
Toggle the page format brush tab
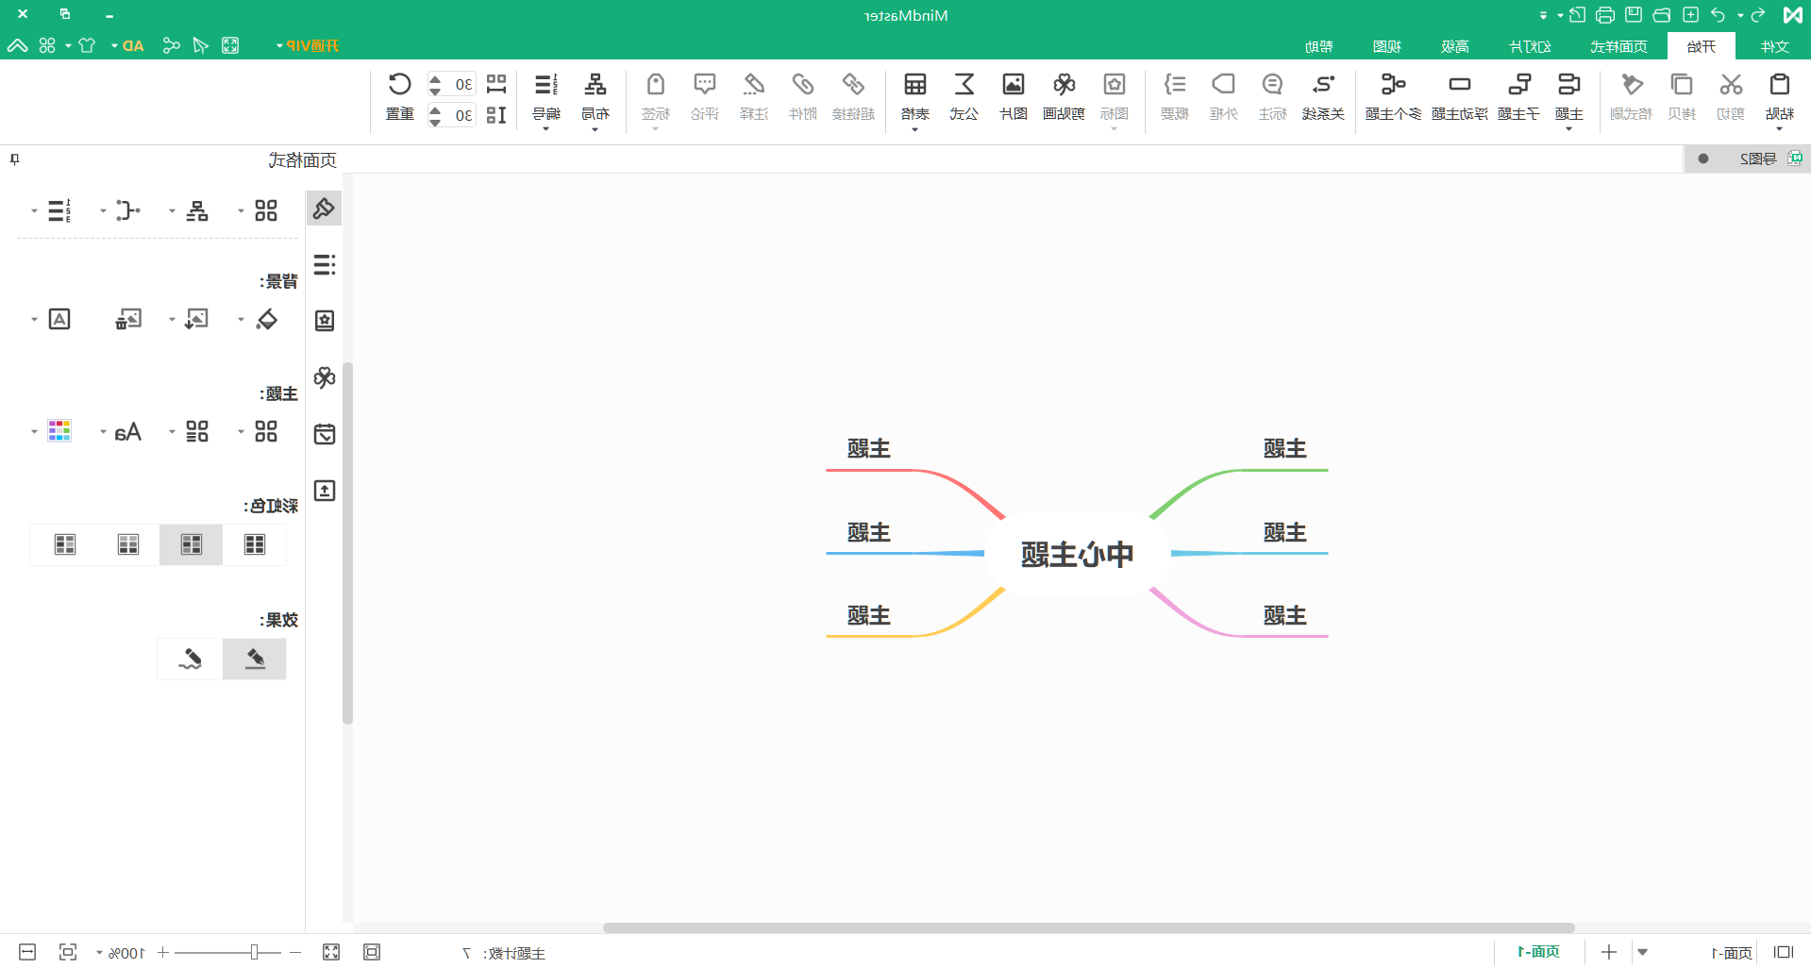pos(324,208)
